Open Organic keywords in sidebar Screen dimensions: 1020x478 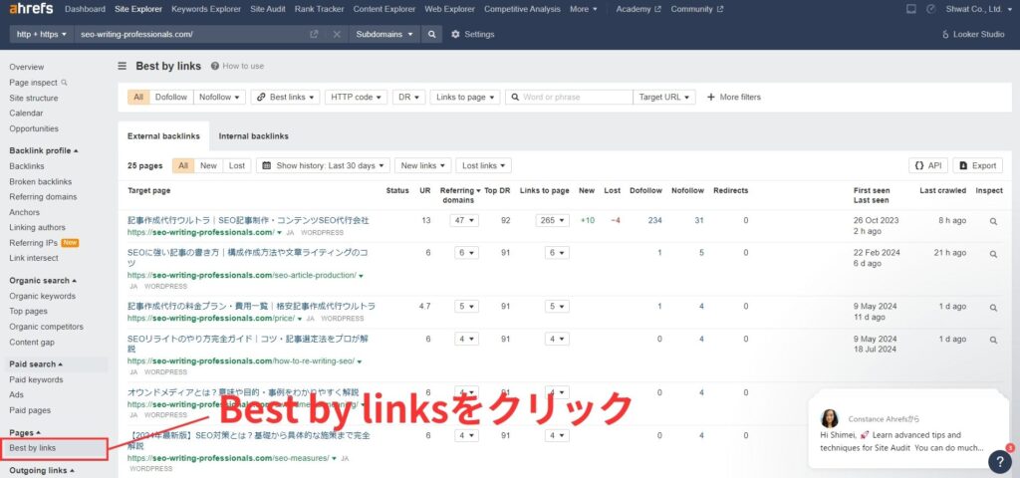click(x=42, y=296)
